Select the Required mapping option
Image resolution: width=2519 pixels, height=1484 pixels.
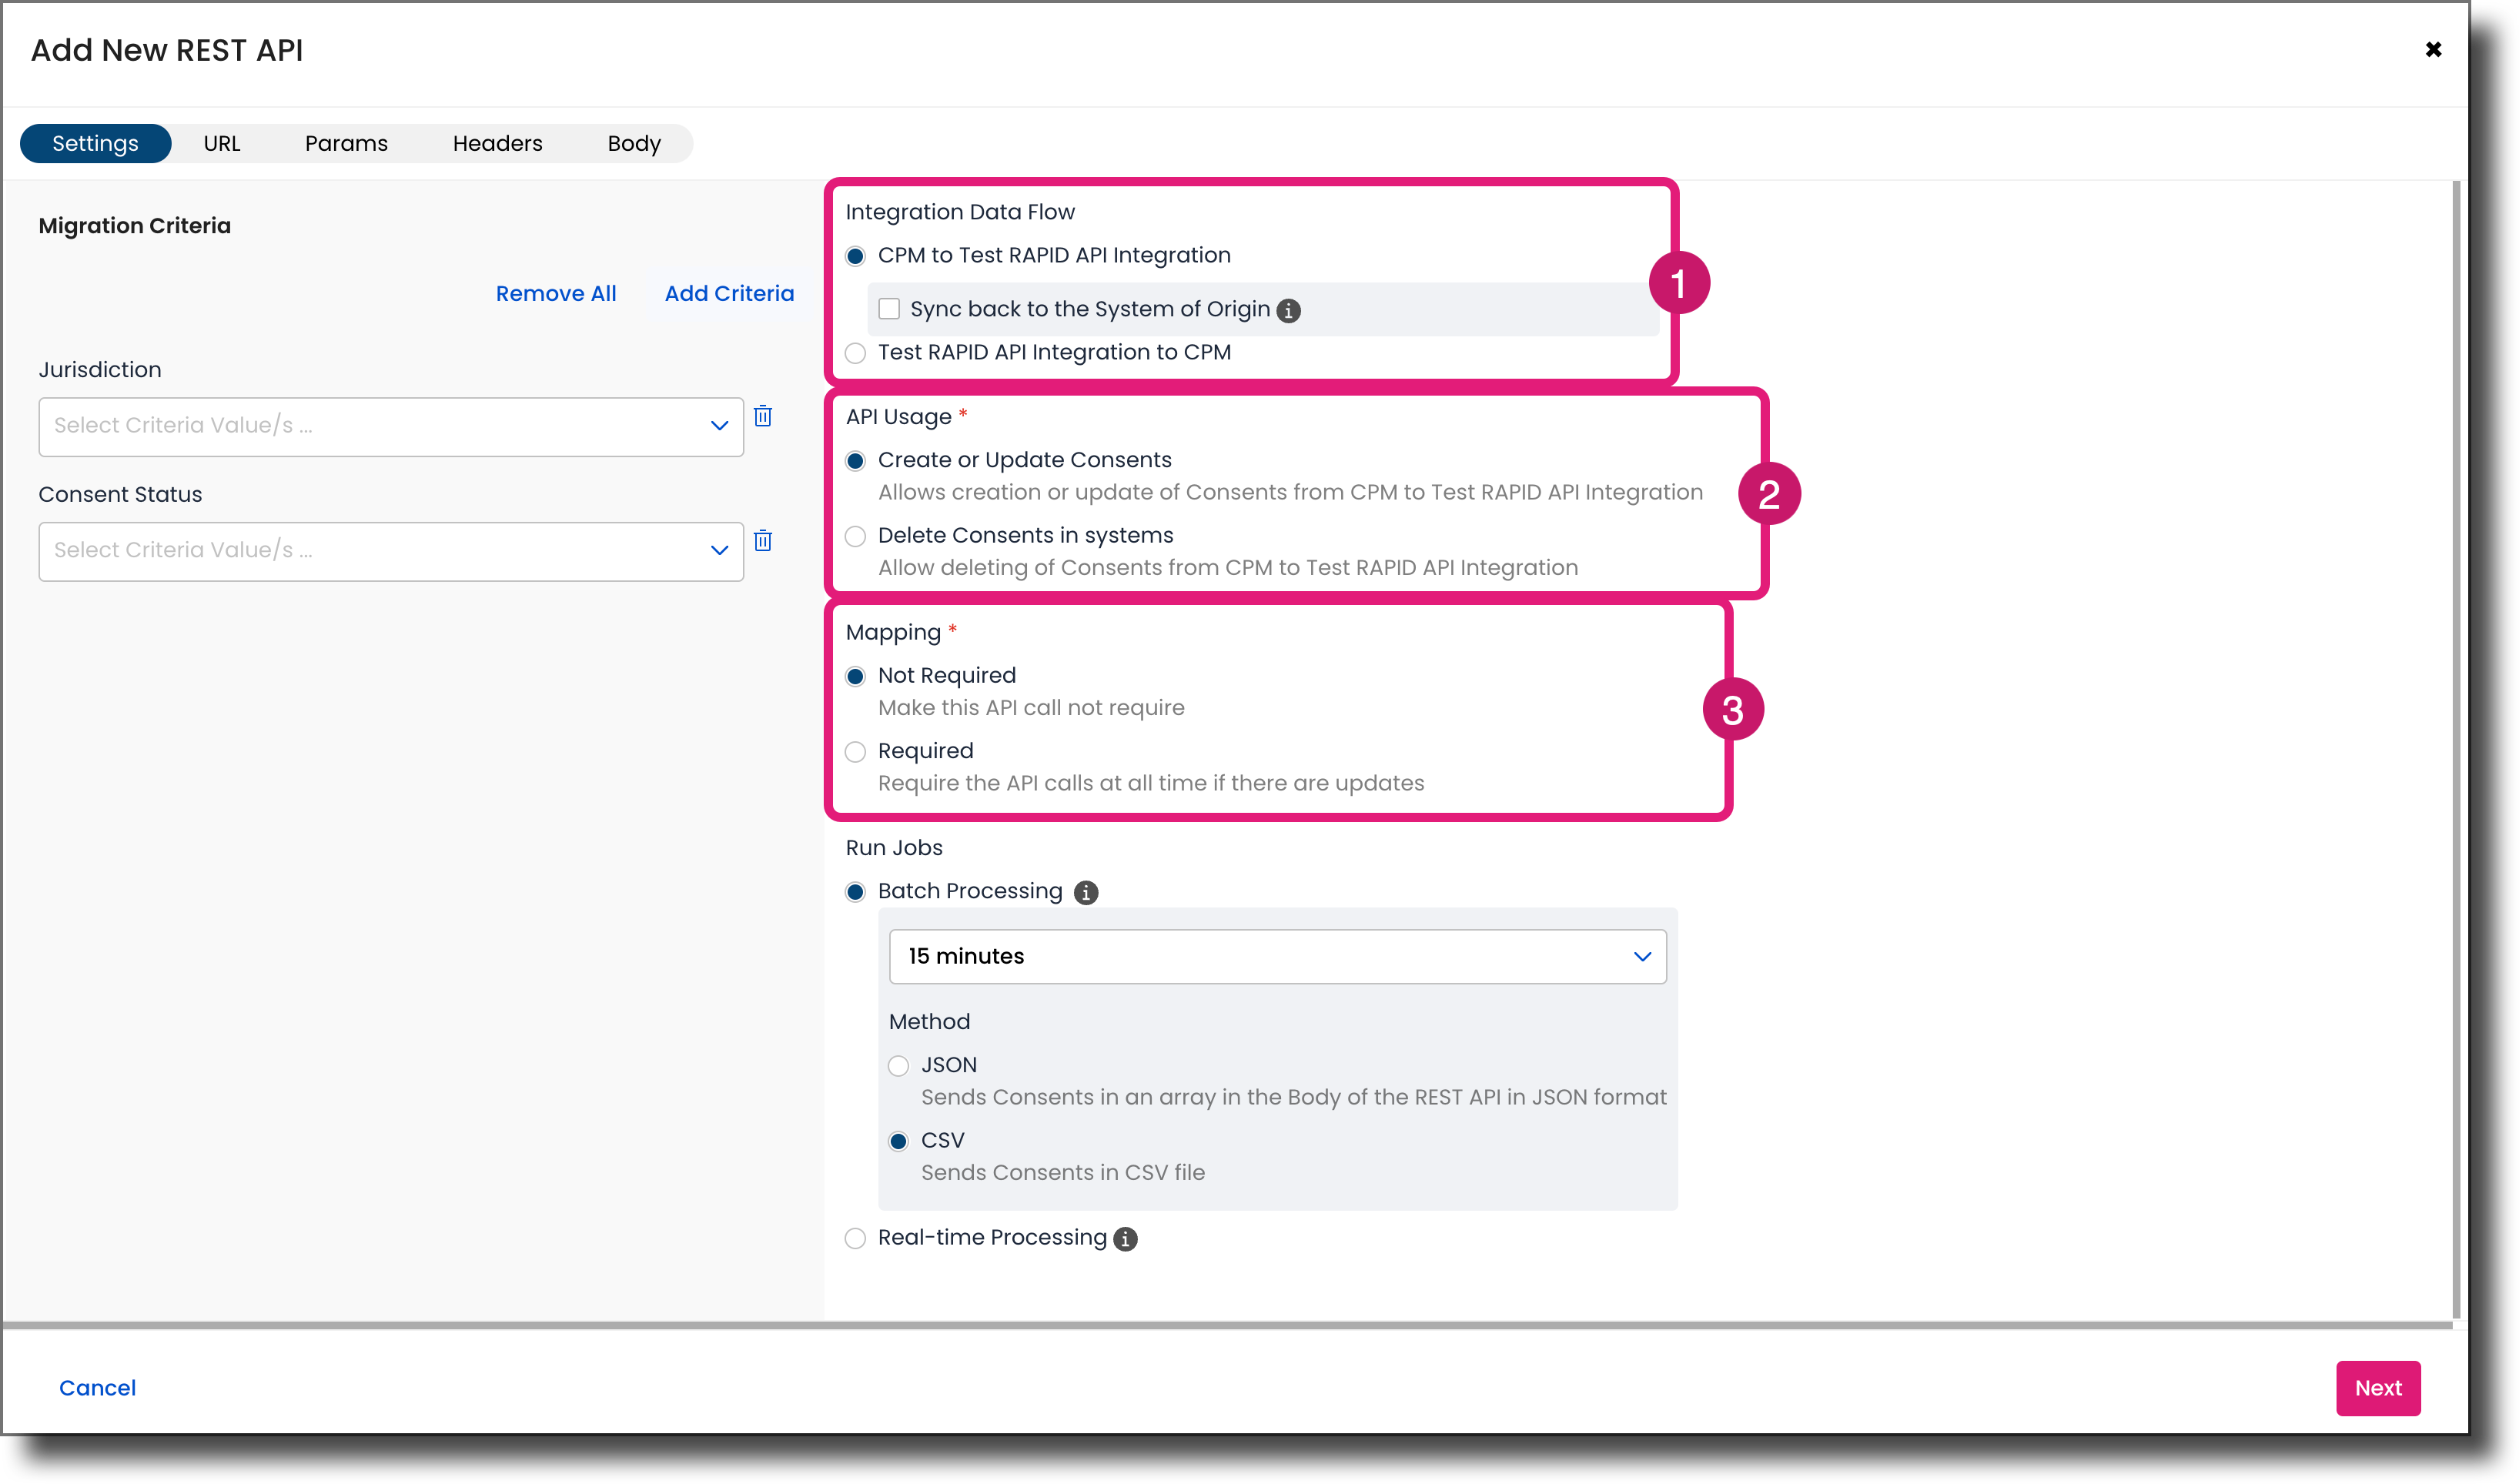pos(856,752)
